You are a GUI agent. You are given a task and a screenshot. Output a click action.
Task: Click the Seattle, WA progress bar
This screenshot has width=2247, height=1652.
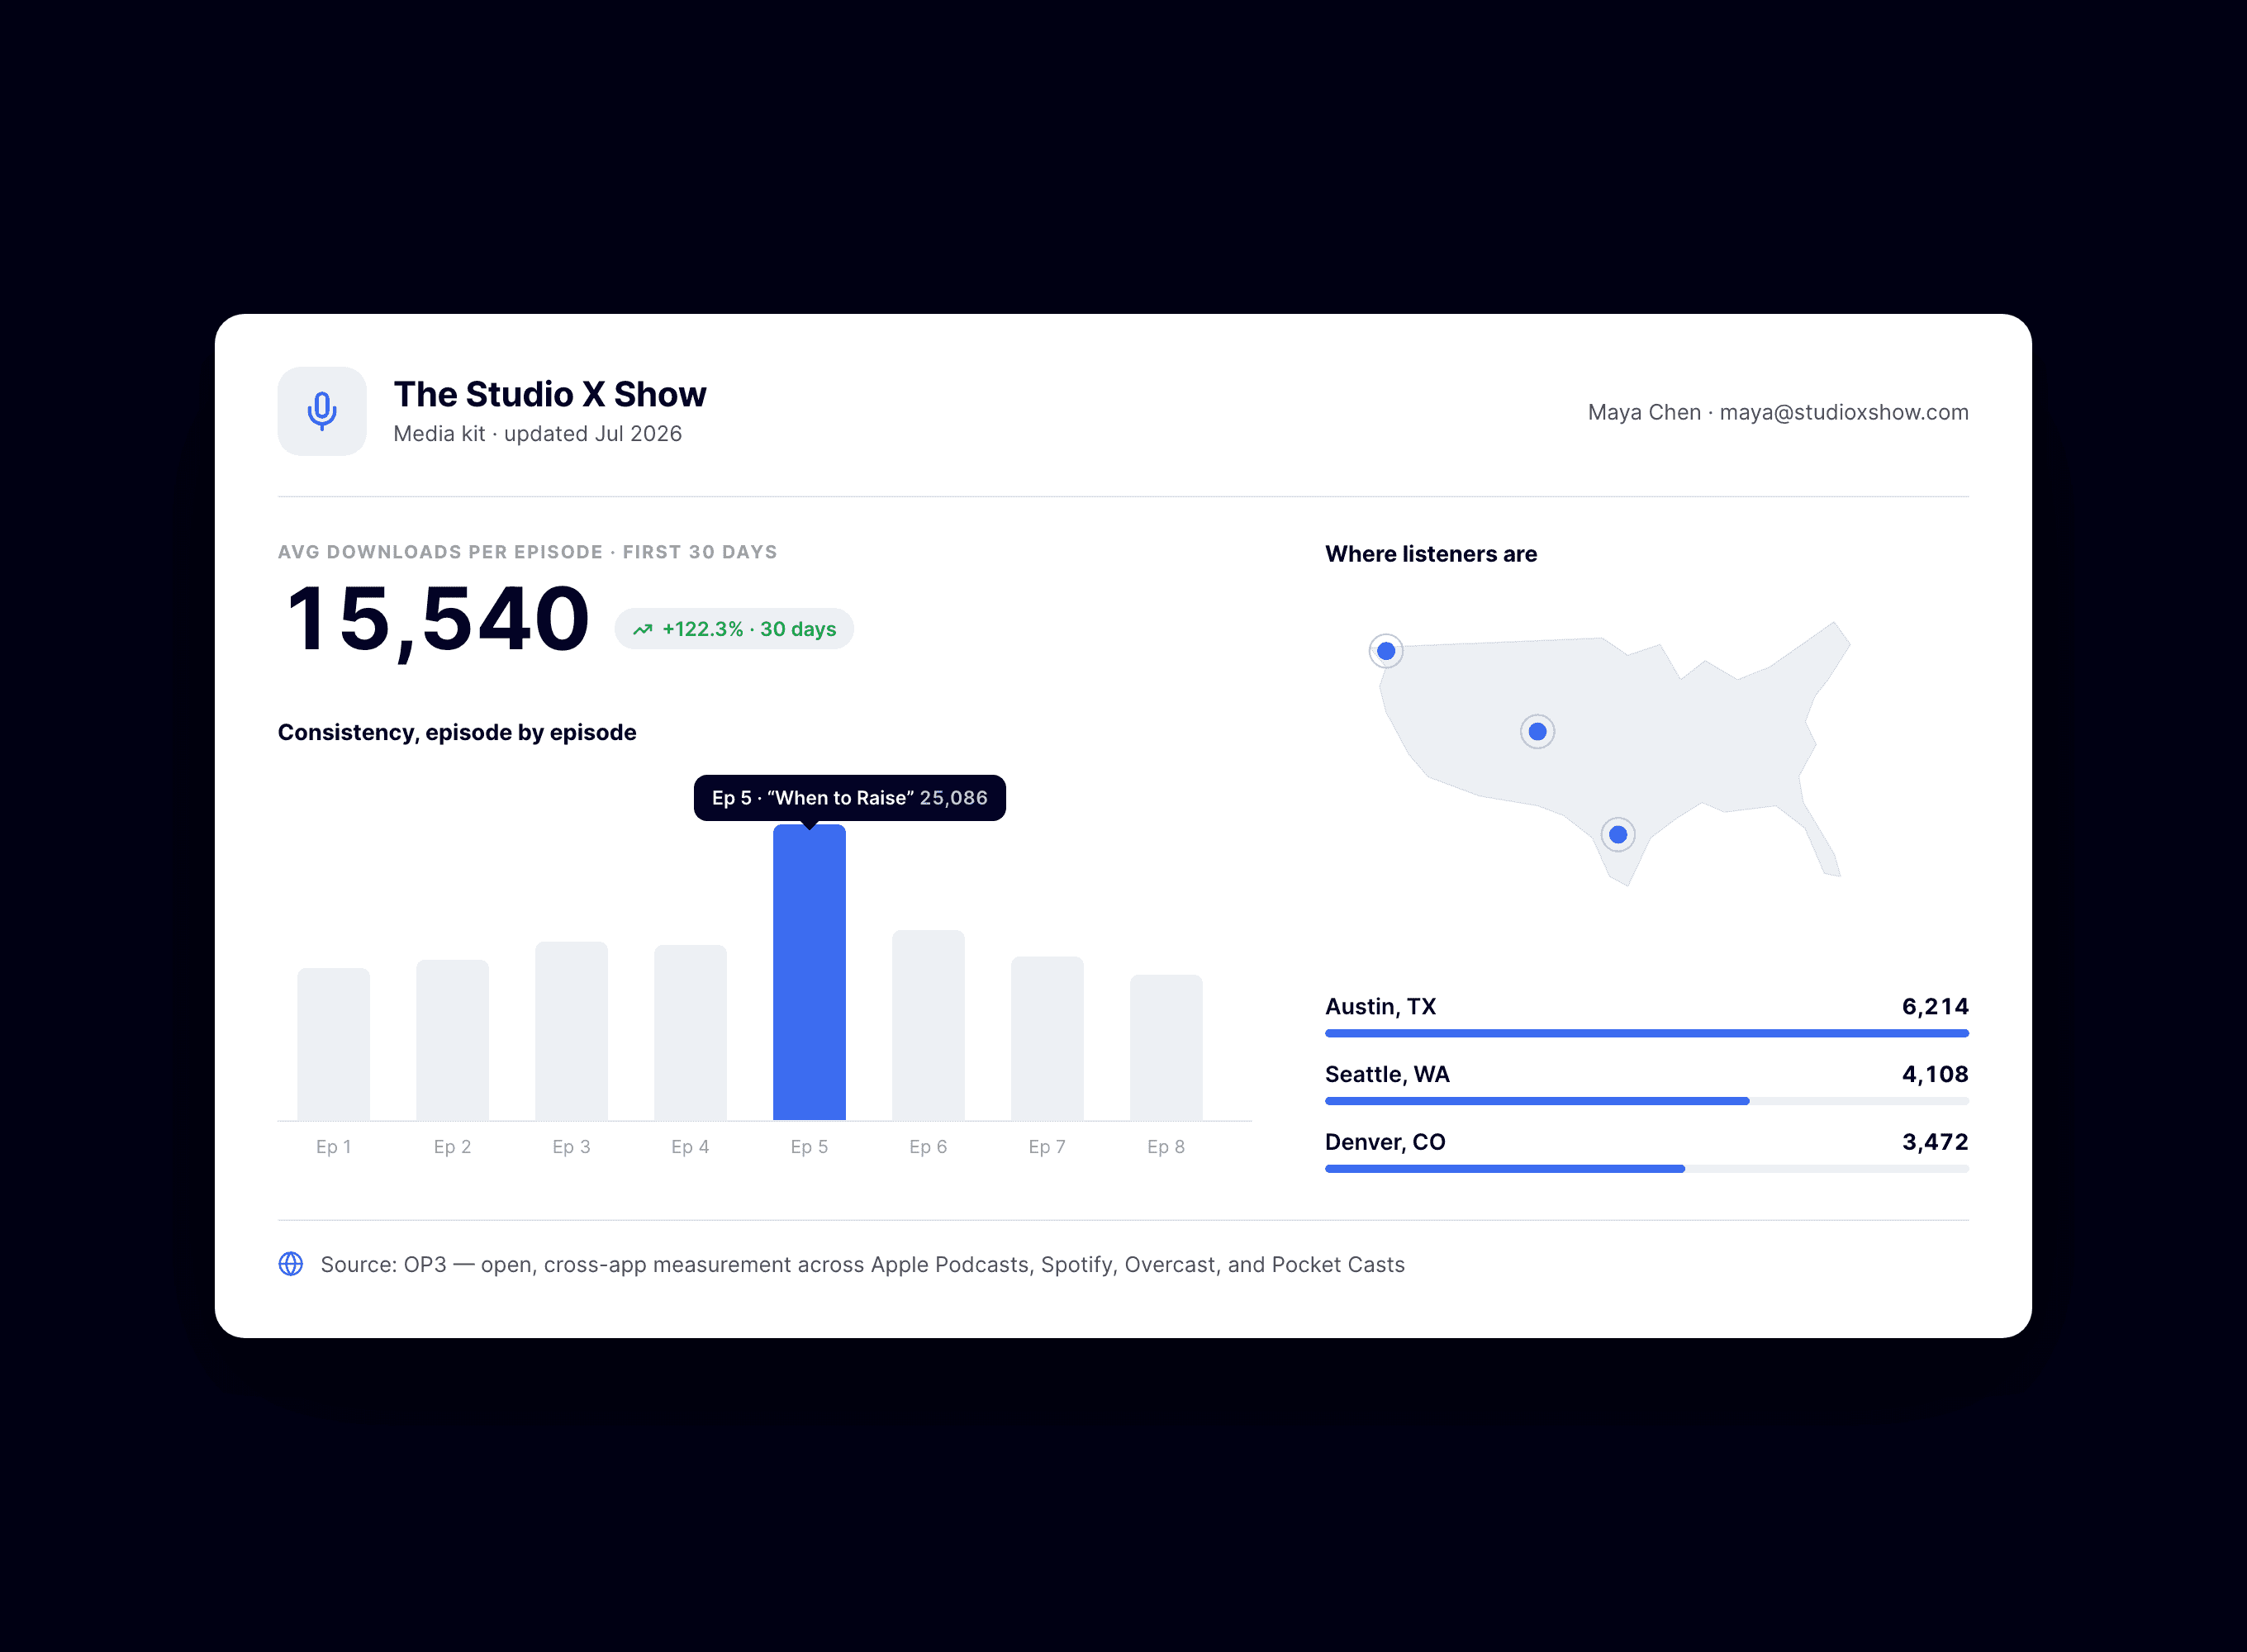coord(1647,1101)
